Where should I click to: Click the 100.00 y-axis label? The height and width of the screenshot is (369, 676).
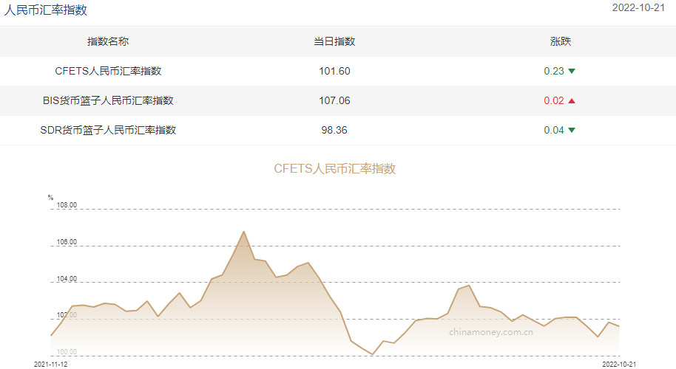67,352
